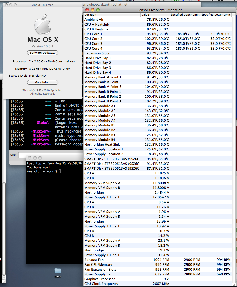Select Memory Module B3 row
237x287 pixels.
point(158,135)
